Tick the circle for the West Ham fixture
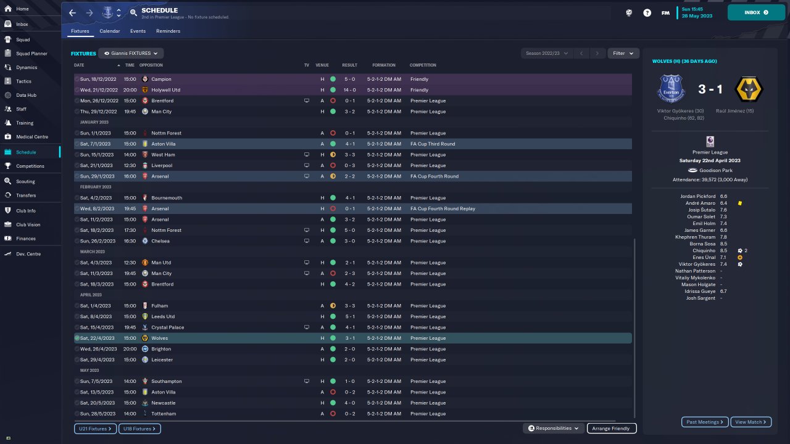 click(77, 155)
